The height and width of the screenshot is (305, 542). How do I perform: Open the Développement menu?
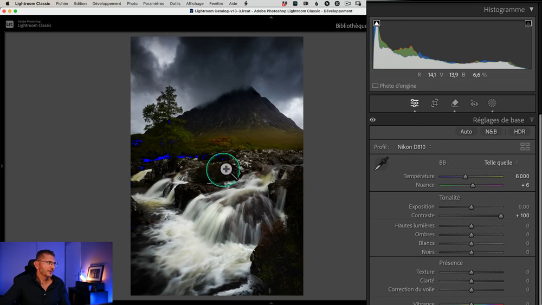click(x=107, y=3)
